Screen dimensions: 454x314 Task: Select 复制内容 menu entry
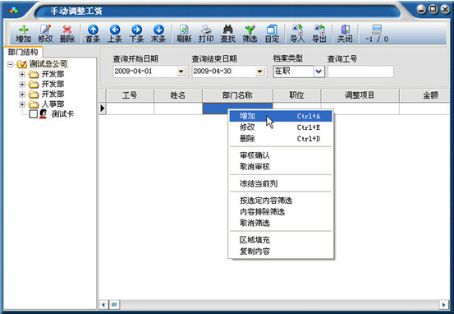tap(281, 251)
